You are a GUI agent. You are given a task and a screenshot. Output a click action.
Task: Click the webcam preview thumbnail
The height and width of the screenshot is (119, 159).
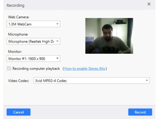(x=109, y=36)
